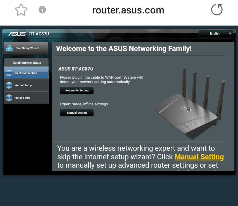Tap the router.asus.com address bar
Image resolution: width=238 pixels, height=206 pixels.
128,10
